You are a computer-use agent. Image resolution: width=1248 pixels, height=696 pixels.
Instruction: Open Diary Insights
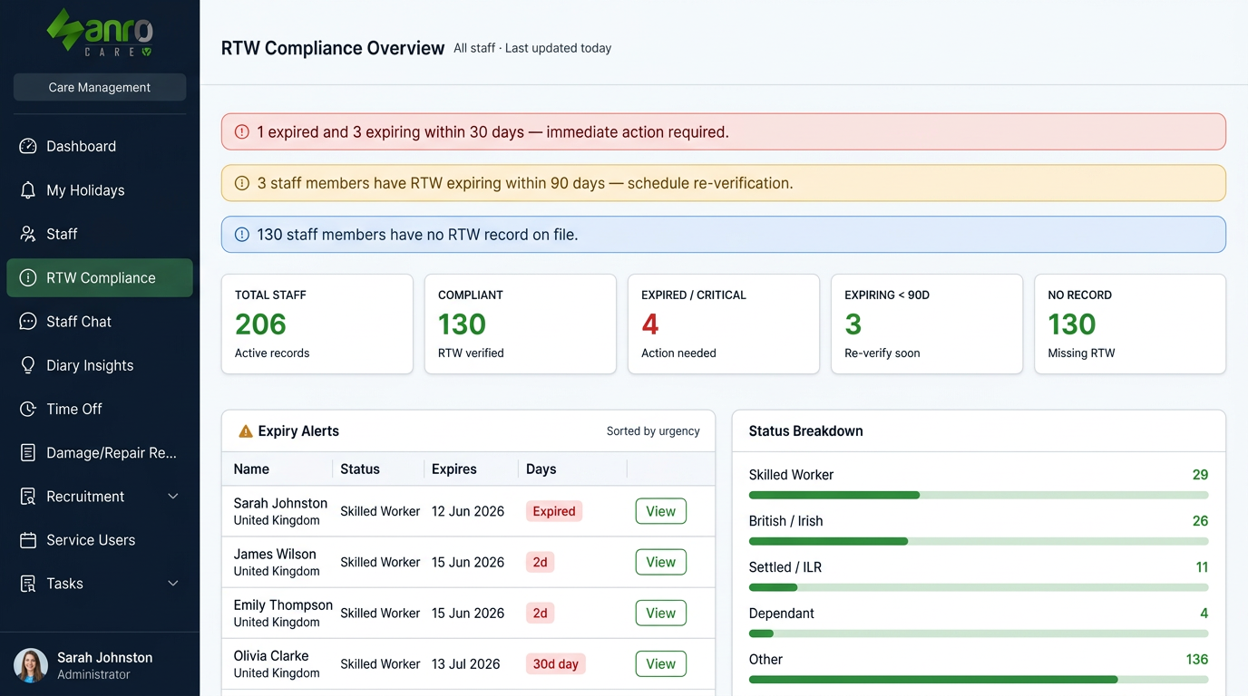tap(100, 365)
